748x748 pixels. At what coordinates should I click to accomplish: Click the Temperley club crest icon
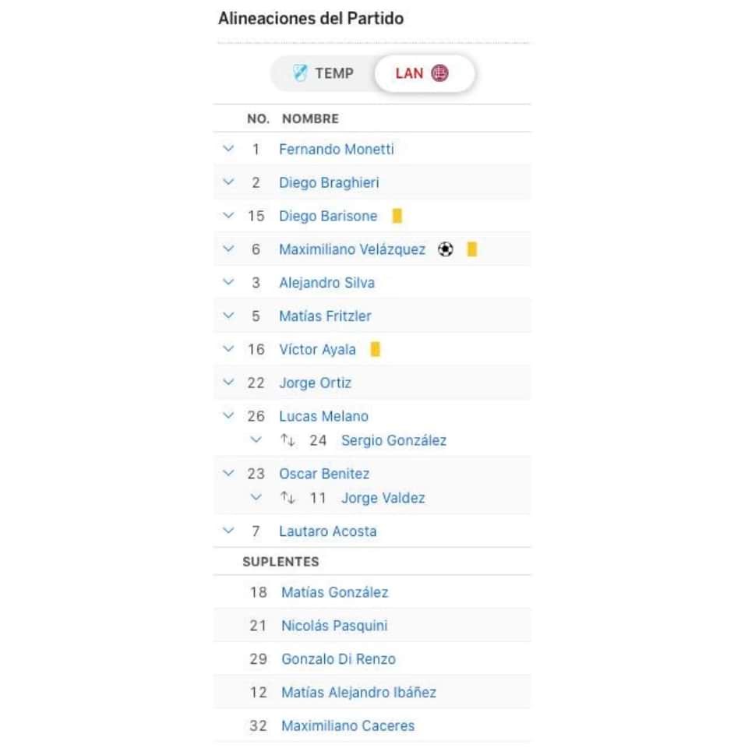300,73
